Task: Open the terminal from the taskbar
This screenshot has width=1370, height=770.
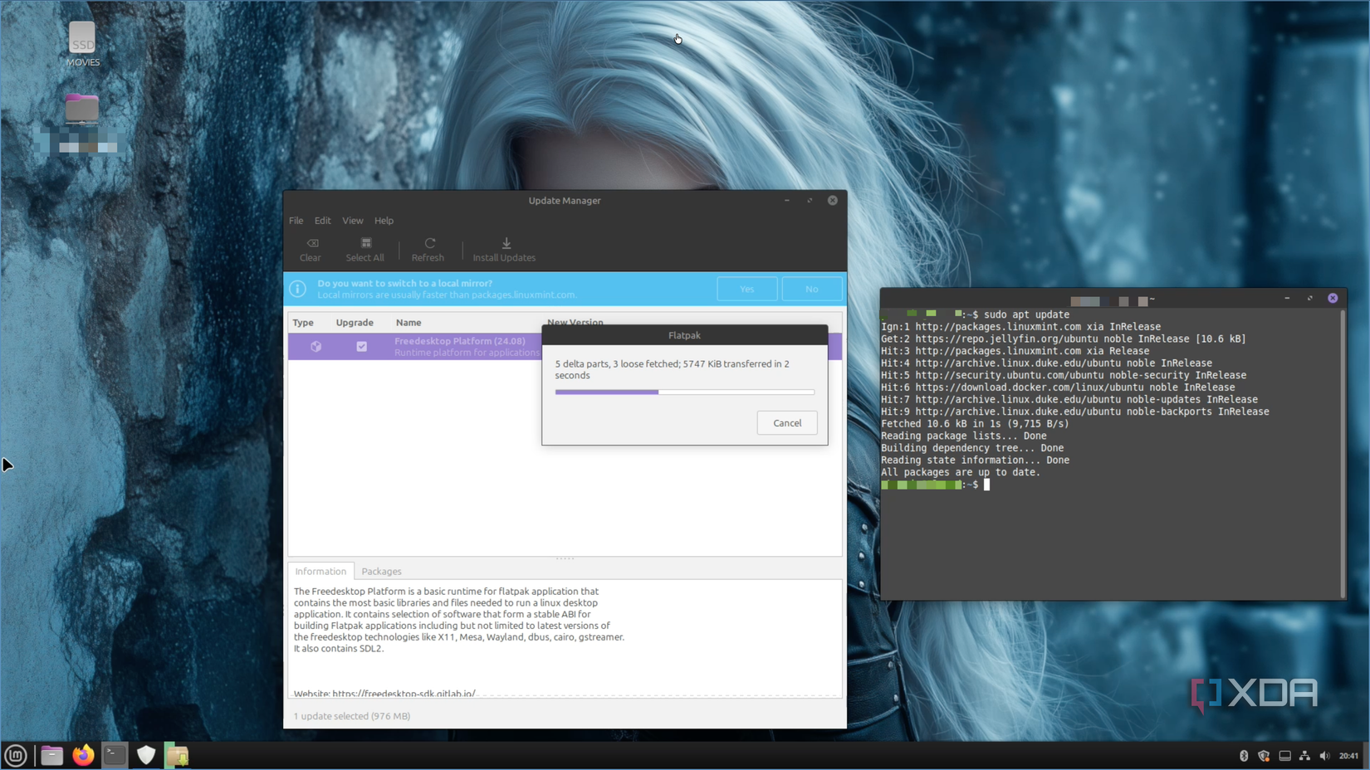Action: 114,755
